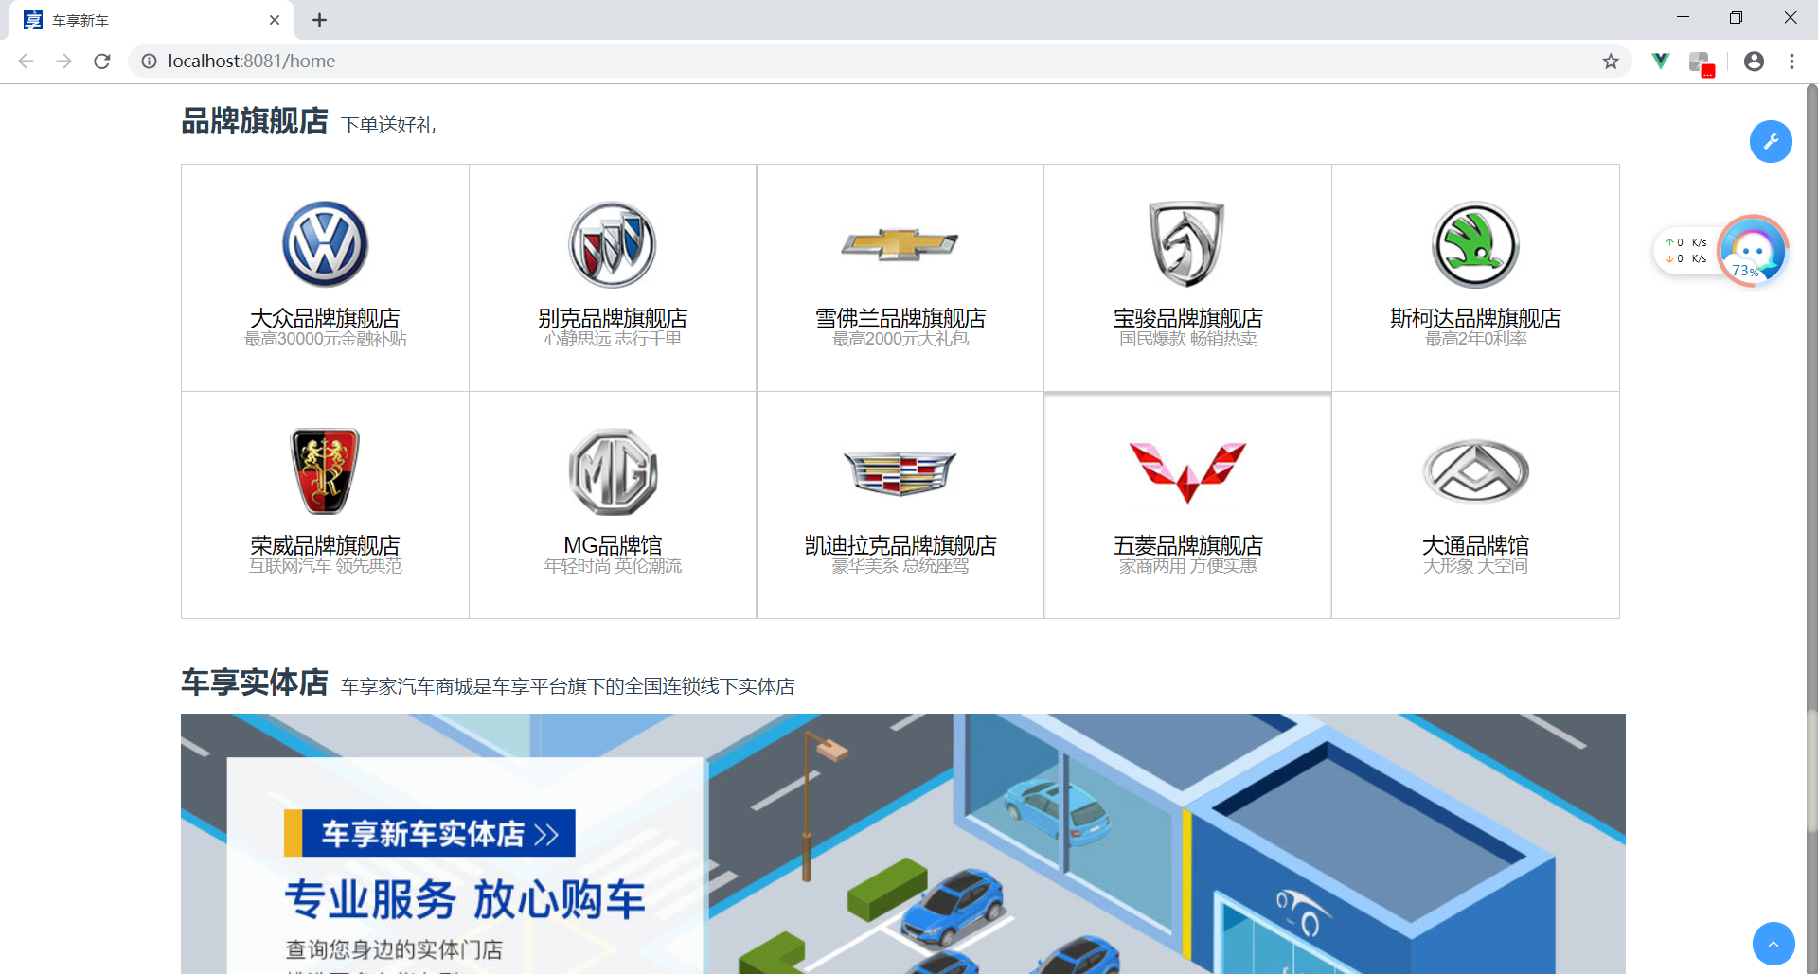Open a new browser tab
Image resolution: width=1818 pixels, height=974 pixels.
(319, 20)
